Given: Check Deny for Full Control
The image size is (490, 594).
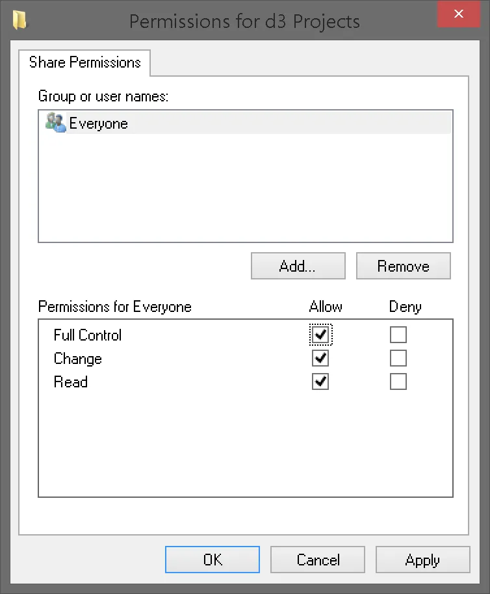Looking at the screenshot, I should 398,335.
